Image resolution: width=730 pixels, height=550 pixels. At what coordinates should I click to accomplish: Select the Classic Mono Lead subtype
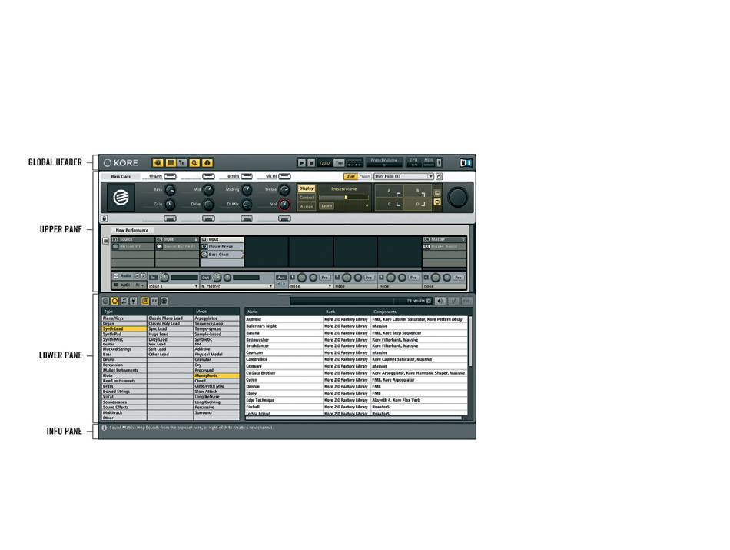(x=170, y=318)
